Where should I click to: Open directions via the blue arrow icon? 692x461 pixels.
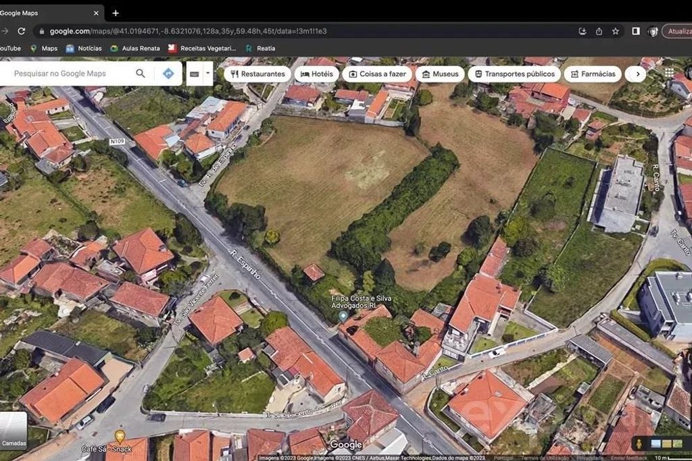168,74
